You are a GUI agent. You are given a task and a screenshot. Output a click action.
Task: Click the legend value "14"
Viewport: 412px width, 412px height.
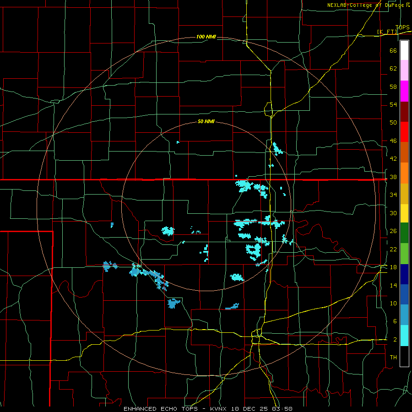(393, 285)
